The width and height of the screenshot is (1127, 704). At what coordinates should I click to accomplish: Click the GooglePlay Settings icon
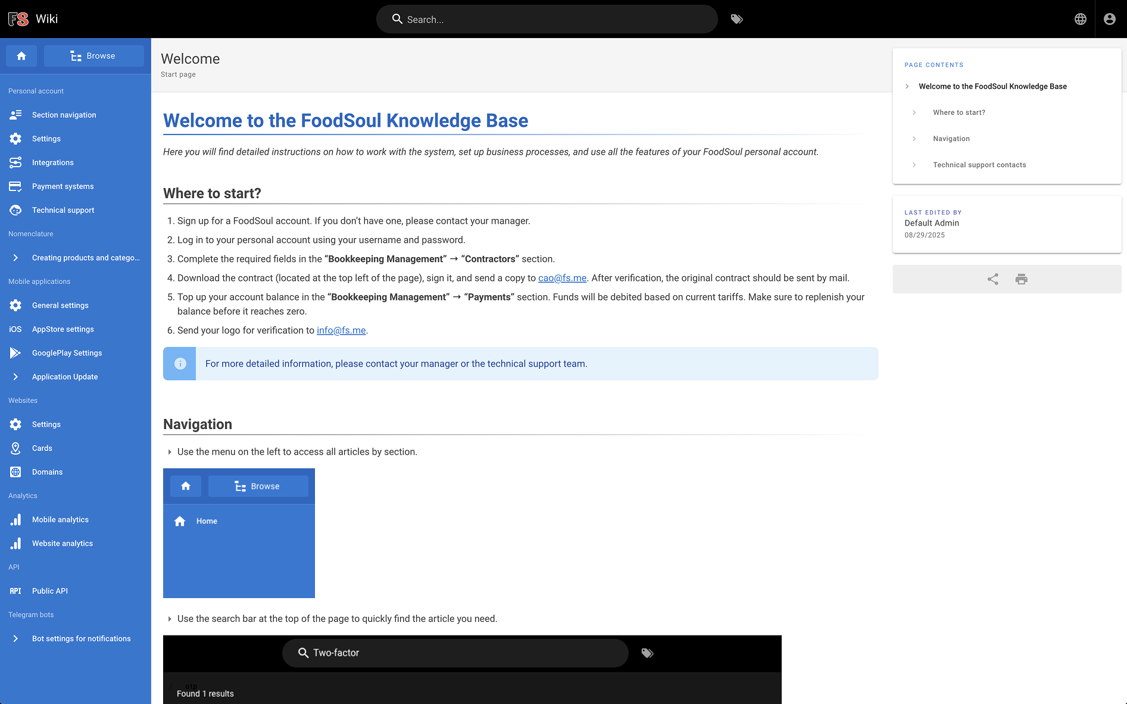15,353
